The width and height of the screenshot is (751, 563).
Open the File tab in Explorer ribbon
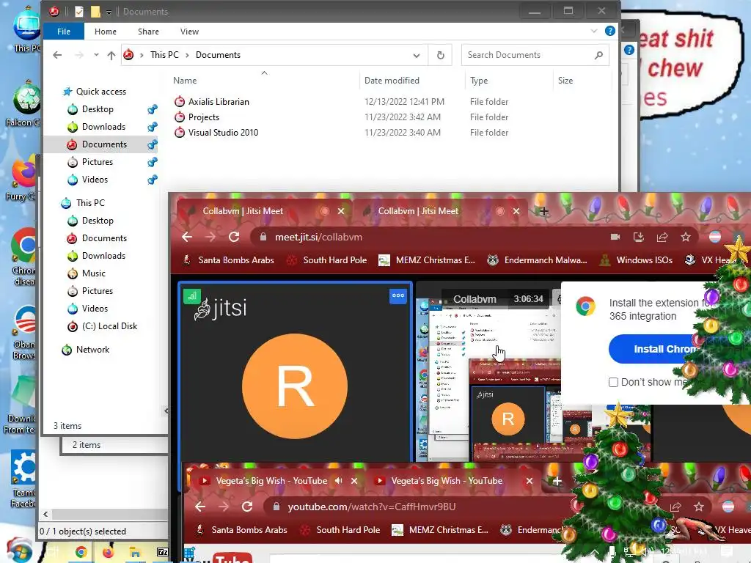click(64, 32)
